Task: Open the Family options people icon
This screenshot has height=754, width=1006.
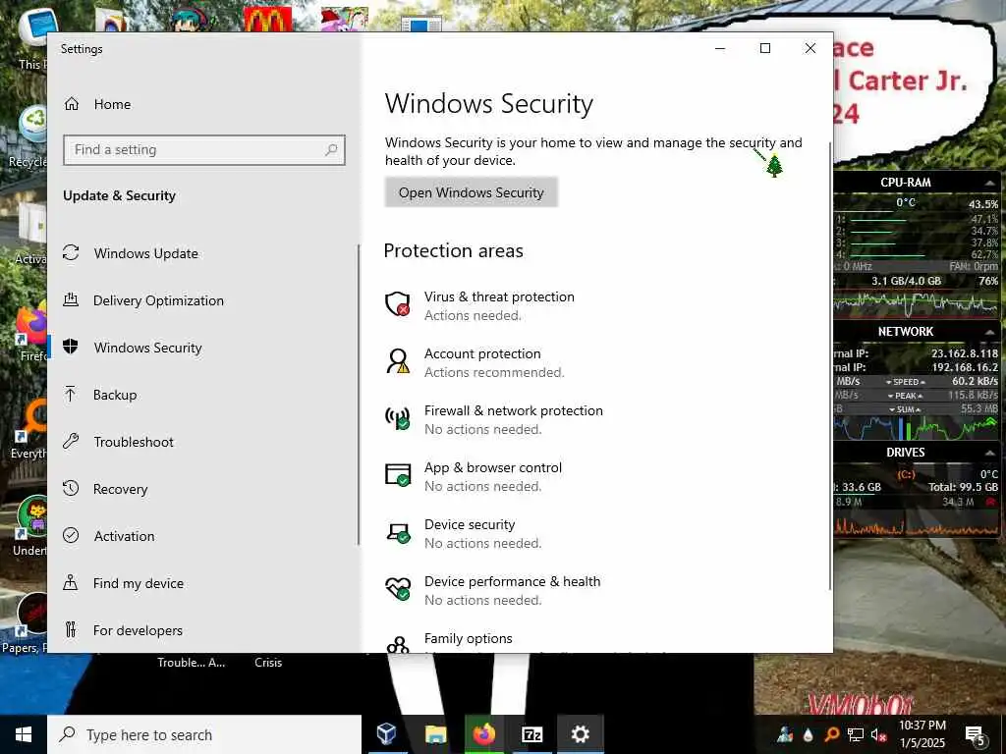Action: click(x=398, y=644)
